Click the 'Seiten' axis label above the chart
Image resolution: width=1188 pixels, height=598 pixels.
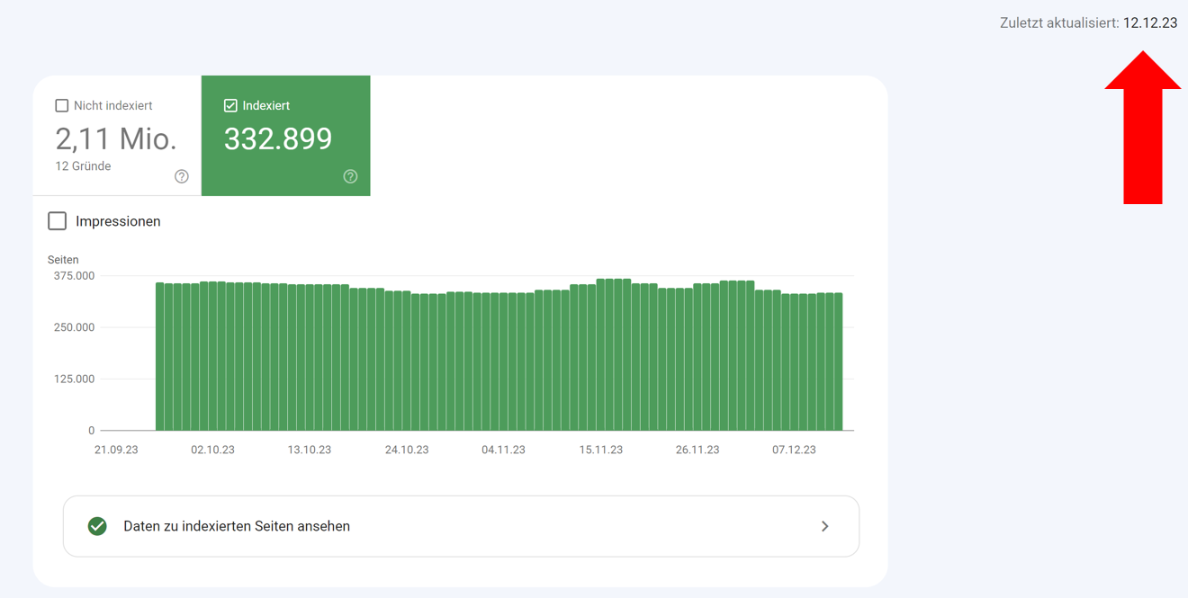63,259
